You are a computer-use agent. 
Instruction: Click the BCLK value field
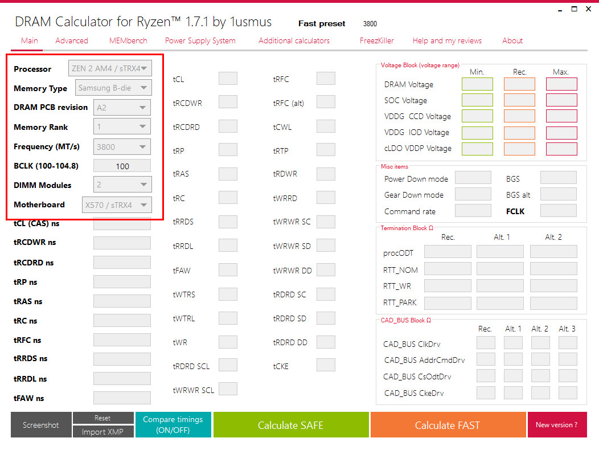point(122,166)
